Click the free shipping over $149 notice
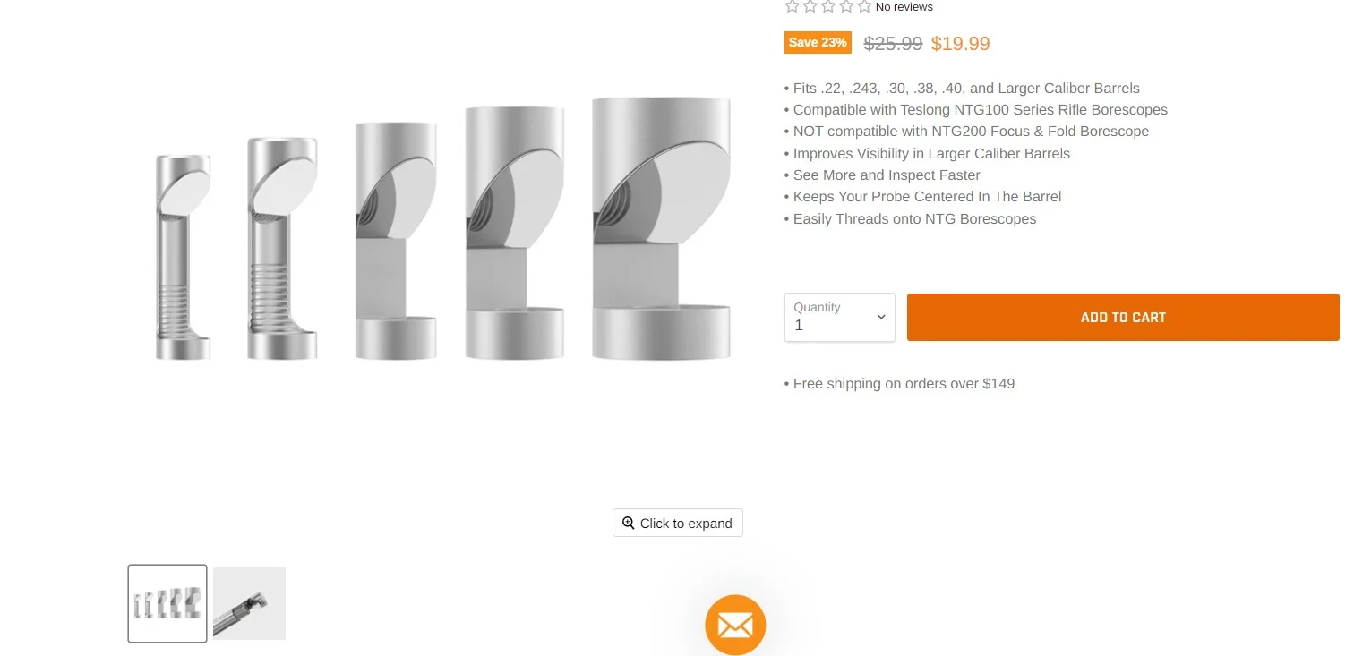Screen dimensions: 1354x656 [x=899, y=384]
